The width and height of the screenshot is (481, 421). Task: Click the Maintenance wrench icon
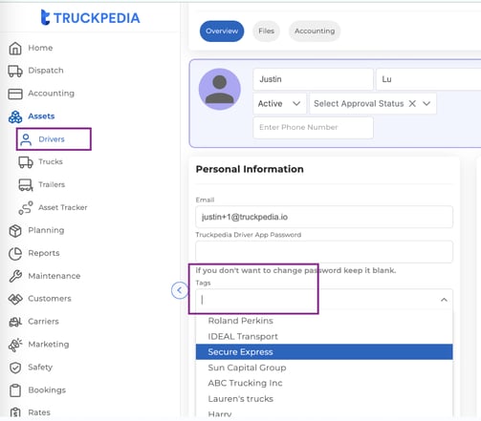15,276
